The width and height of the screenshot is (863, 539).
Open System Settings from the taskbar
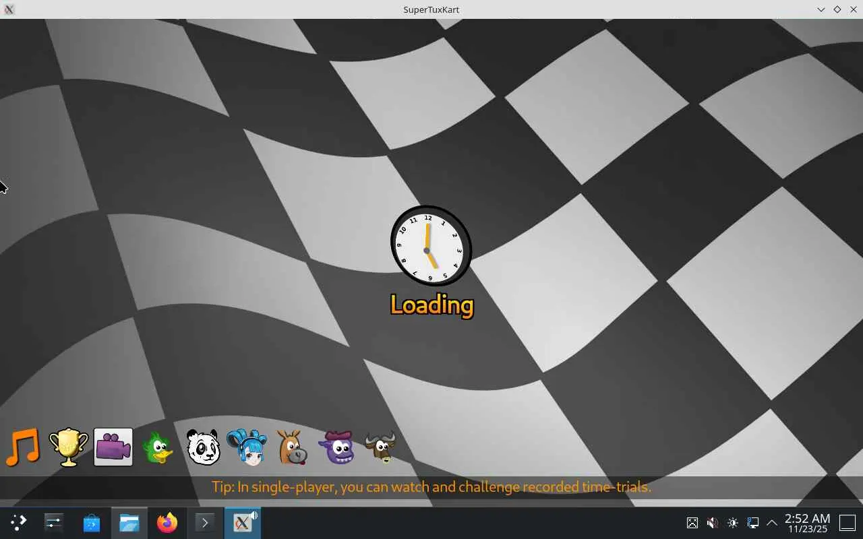tap(54, 522)
